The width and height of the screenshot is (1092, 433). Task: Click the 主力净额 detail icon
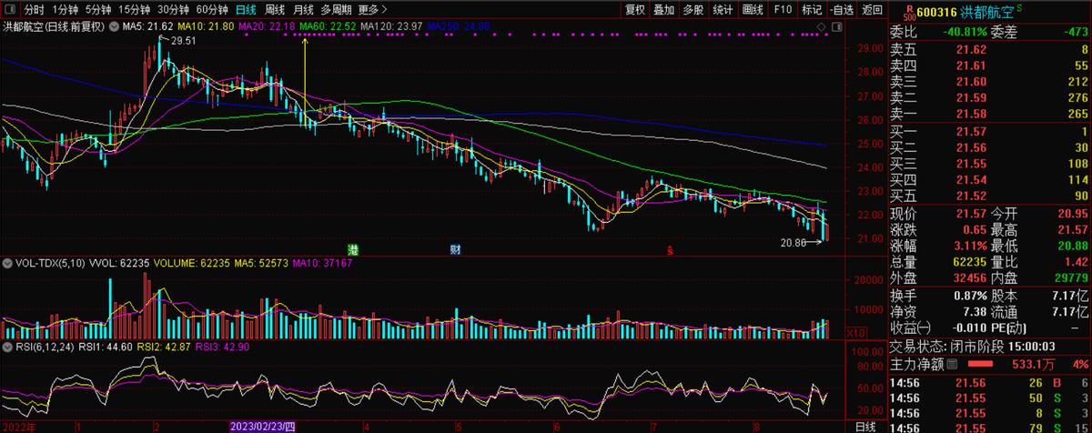(x=953, y=365)
